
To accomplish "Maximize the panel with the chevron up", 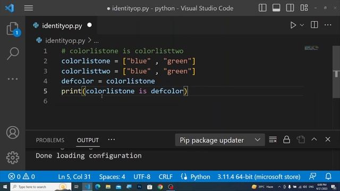I will [314, 139].
